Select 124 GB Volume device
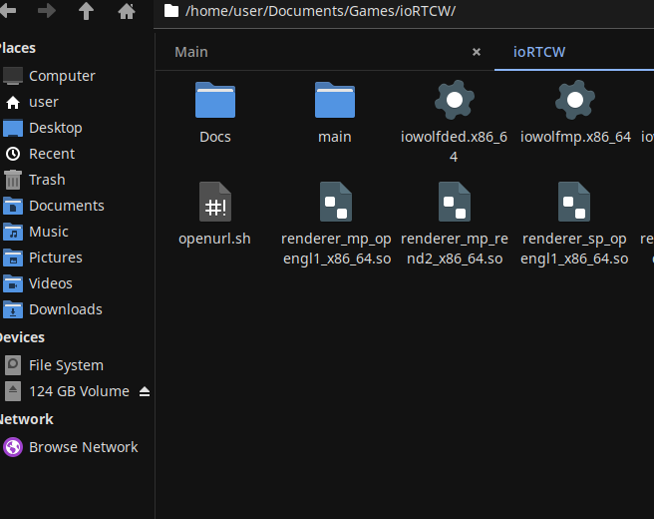Viewport: 654px width, 519px height. 77,391
